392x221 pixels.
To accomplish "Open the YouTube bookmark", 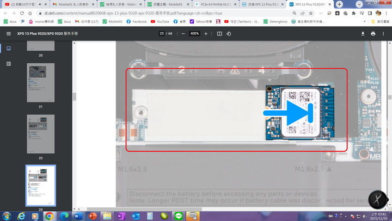I will pyautogui.click(x=160, y=21).
